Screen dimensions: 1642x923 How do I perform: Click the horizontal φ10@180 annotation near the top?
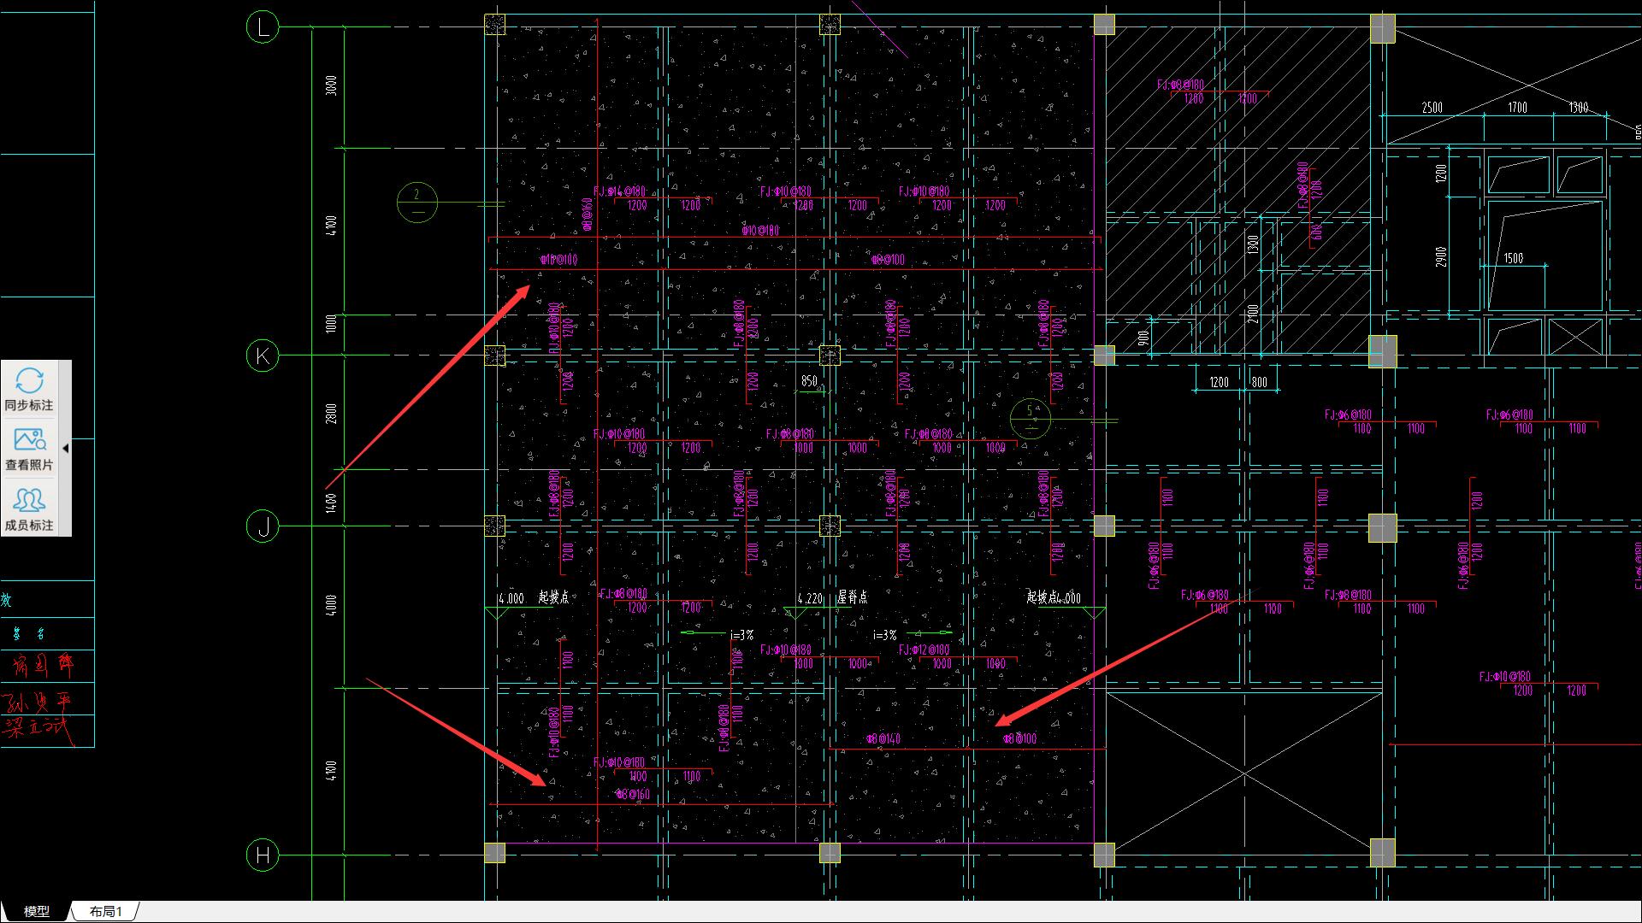coord(760,231)
